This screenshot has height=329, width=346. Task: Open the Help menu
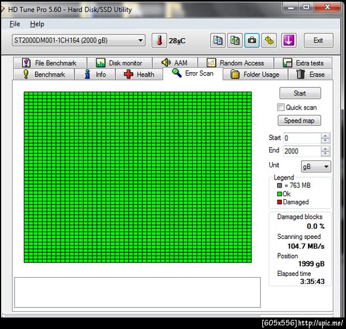pos(37,24)
